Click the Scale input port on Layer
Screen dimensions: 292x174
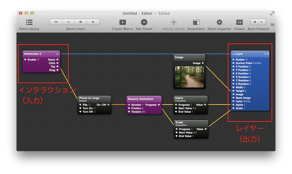tap(233, 108)
